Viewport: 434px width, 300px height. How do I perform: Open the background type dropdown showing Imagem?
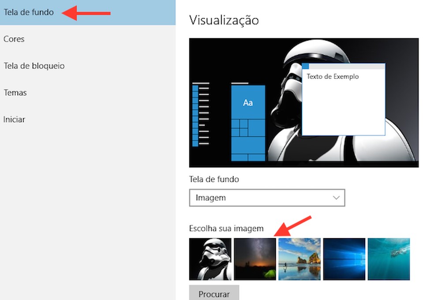click(267, 198)
